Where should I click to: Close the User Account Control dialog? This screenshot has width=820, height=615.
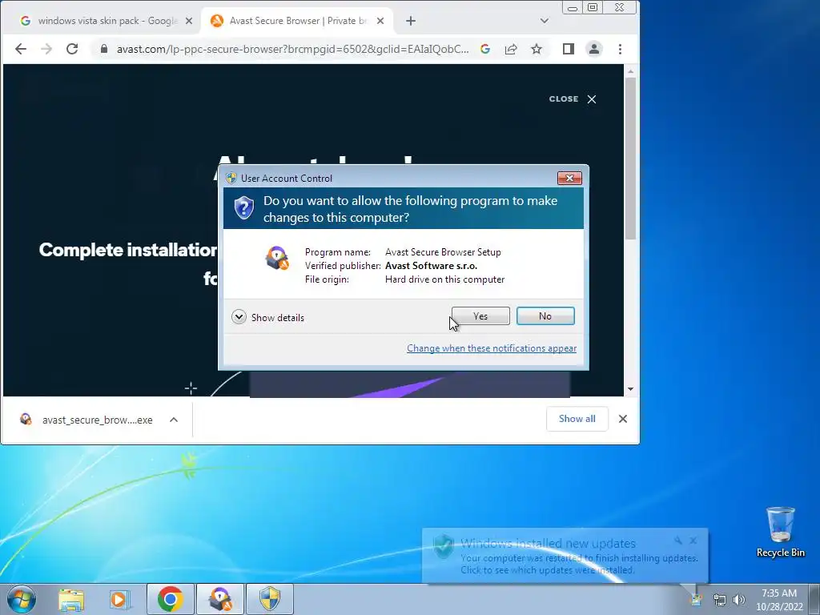[x=569, y=179]
